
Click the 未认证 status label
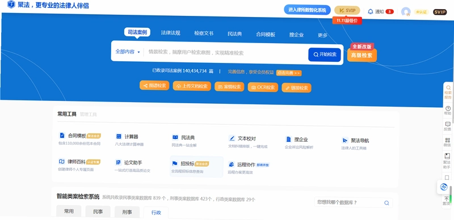pyautogui.click(x=421, y=12)
